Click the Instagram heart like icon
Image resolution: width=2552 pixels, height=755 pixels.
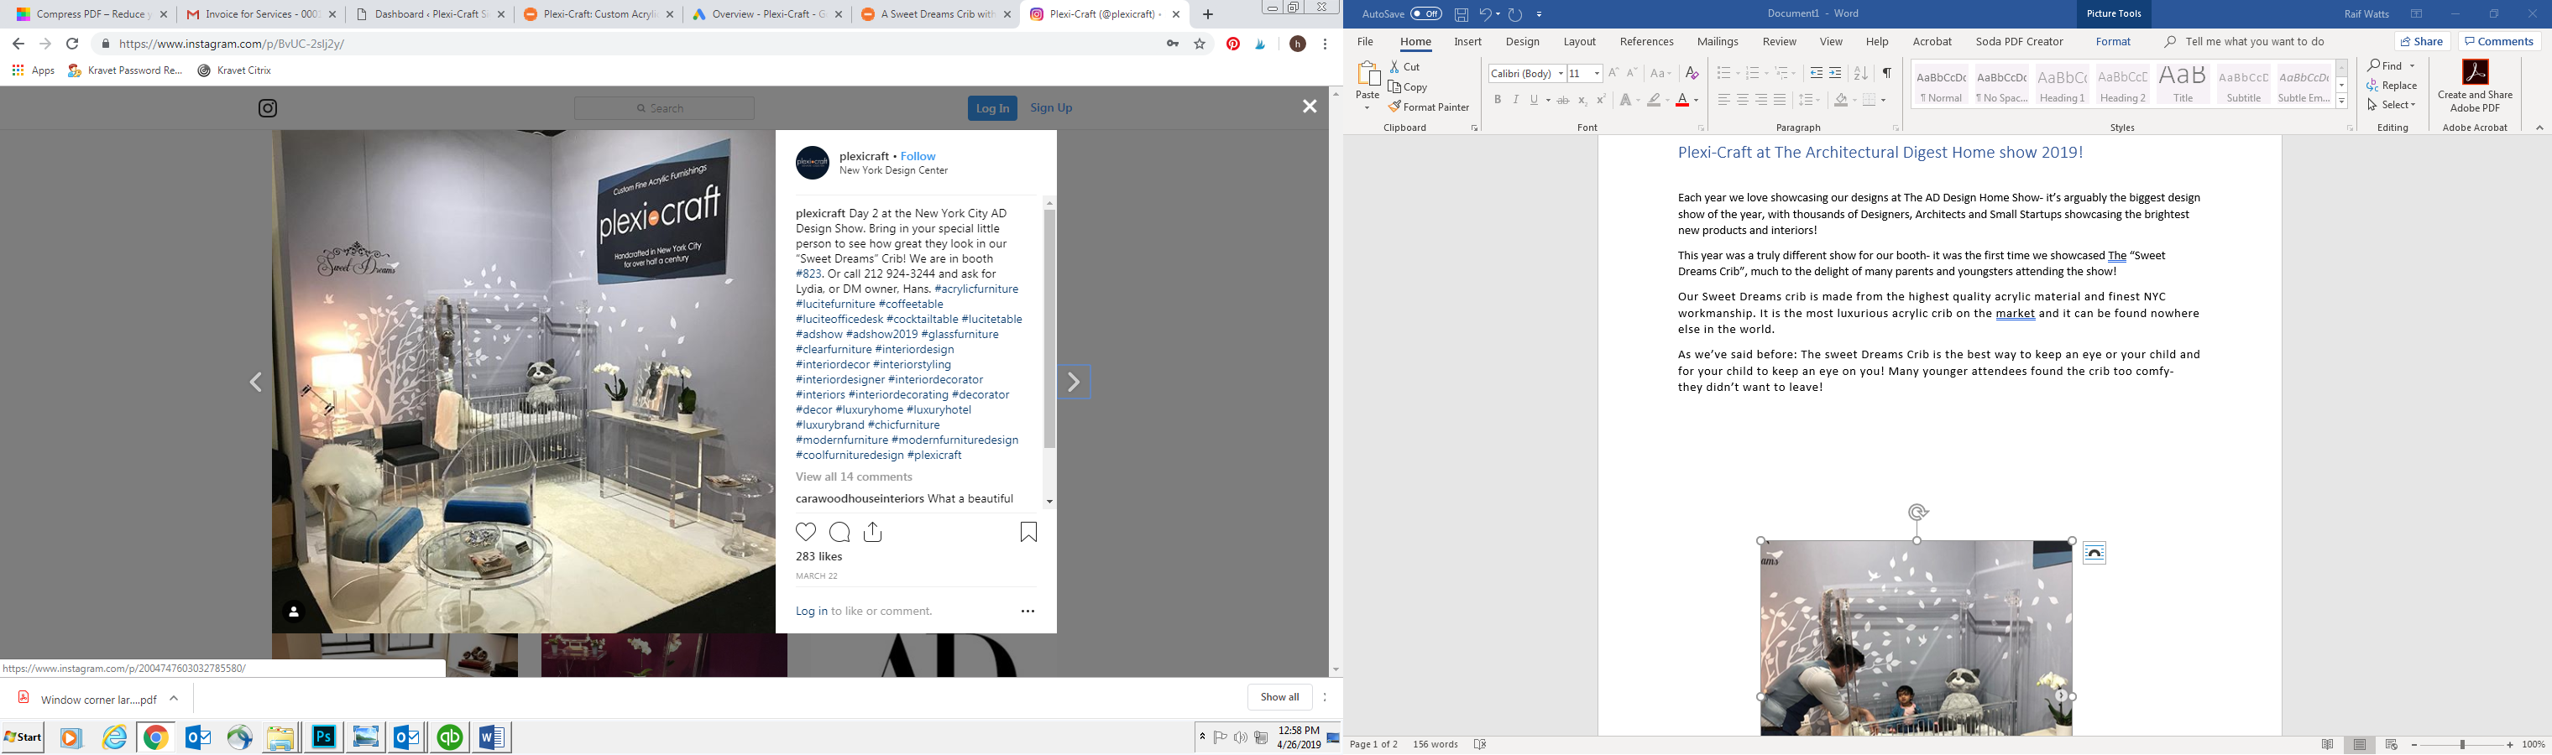pos(807,533)
